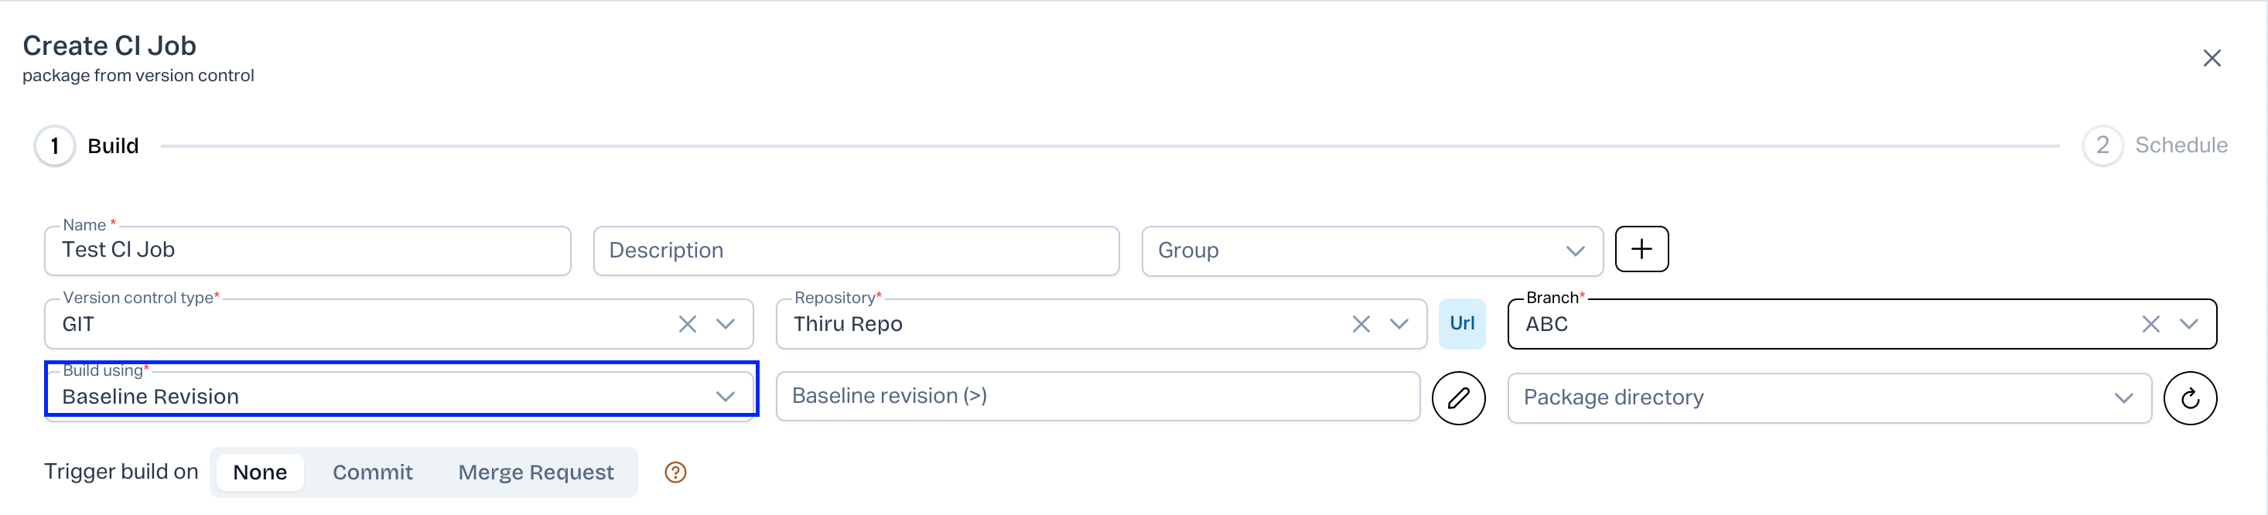The height and width of the screenshot is (515, 2268).
Task: Select Merge Request as build trigger
Action: [x=535, y=472]
